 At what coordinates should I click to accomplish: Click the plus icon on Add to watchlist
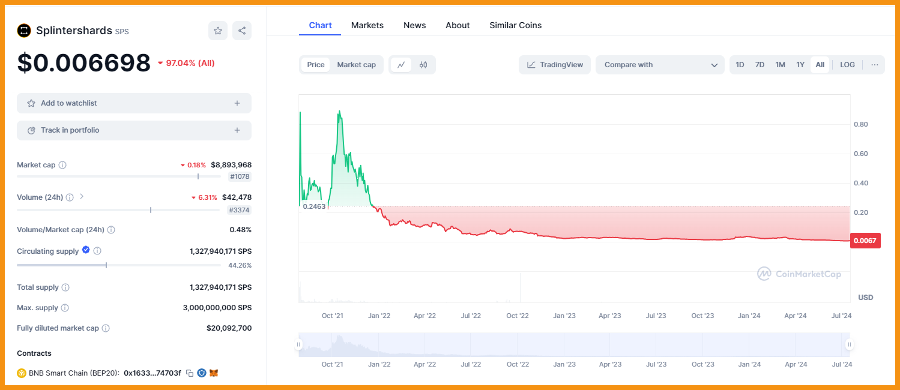(237, 103)
